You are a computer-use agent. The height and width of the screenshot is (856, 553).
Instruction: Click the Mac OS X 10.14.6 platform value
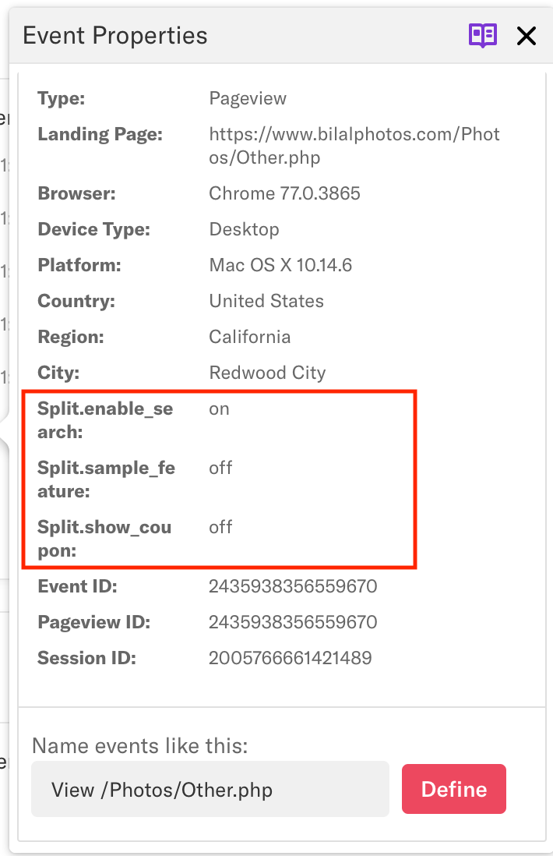[280, 265]
